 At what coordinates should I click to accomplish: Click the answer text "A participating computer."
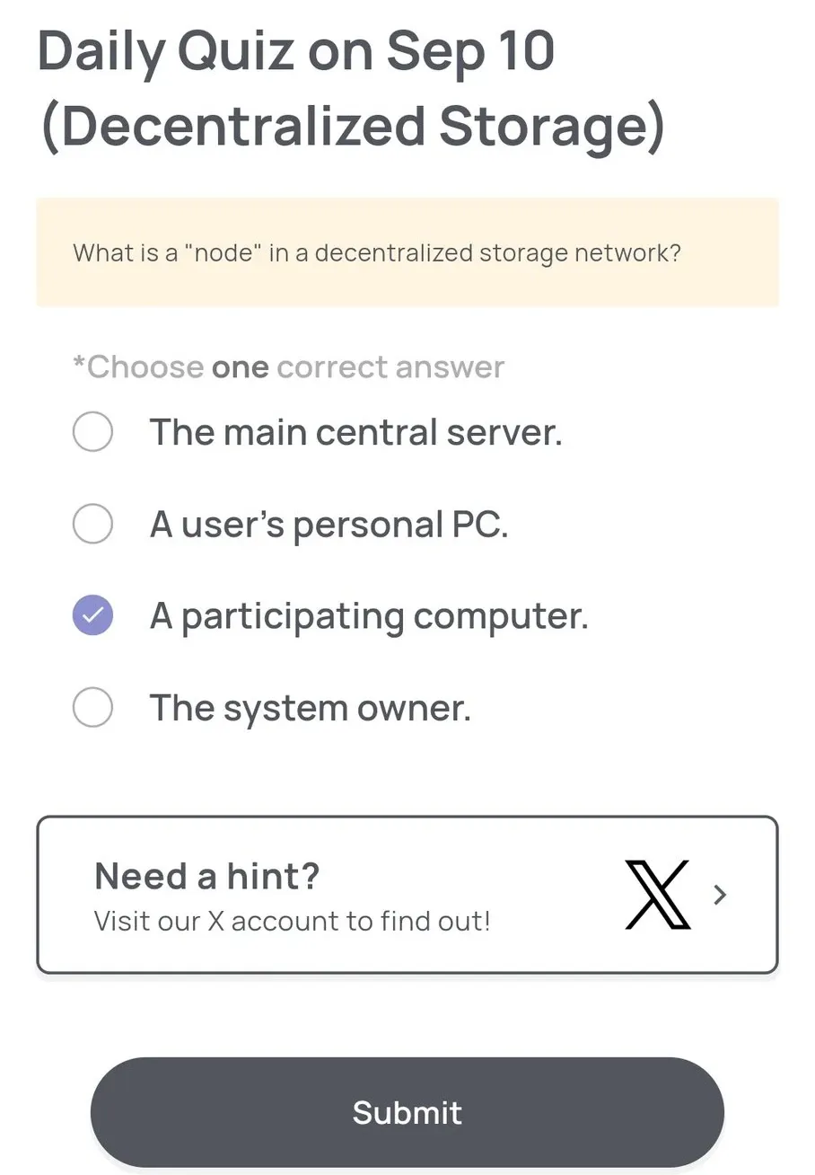point(370,615)
